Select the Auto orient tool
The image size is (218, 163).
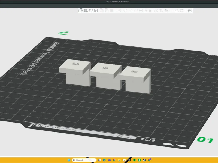tap(91, 10)
